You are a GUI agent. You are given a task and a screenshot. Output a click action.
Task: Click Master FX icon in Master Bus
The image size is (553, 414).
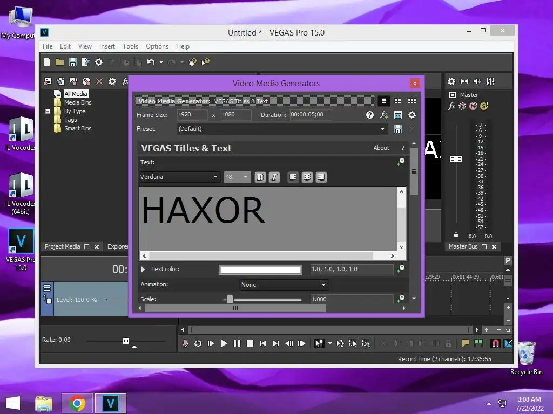pos(451,106)
